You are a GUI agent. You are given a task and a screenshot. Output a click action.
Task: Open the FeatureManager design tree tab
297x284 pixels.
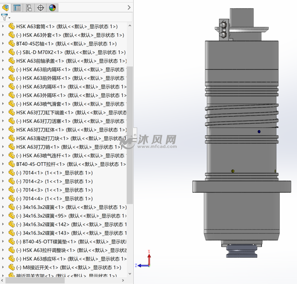pos(6,8)
